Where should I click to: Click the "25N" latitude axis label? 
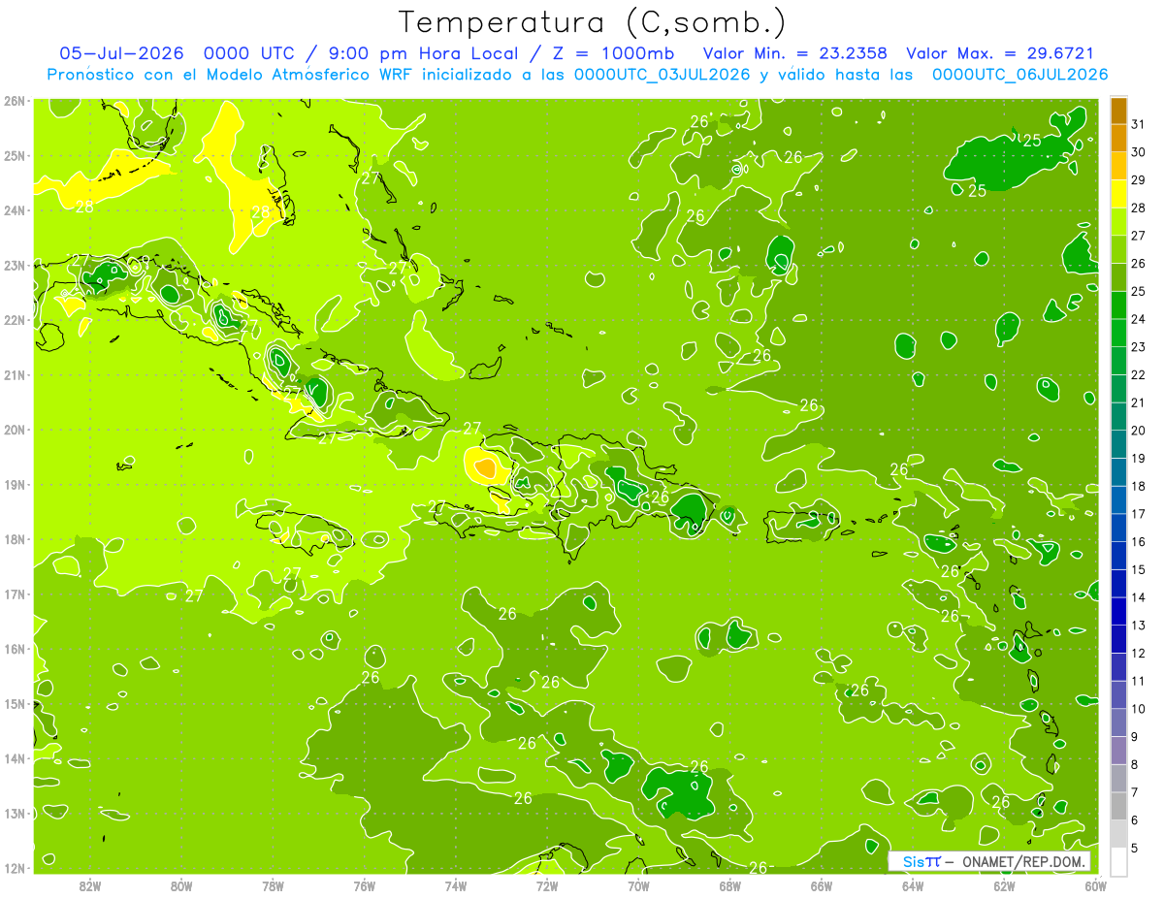coord(15,155)
